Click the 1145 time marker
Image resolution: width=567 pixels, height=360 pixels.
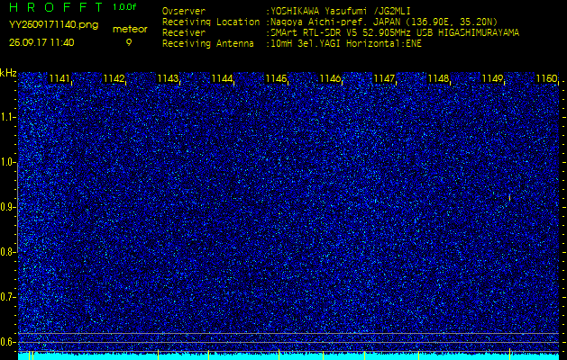tap(276, 79)
